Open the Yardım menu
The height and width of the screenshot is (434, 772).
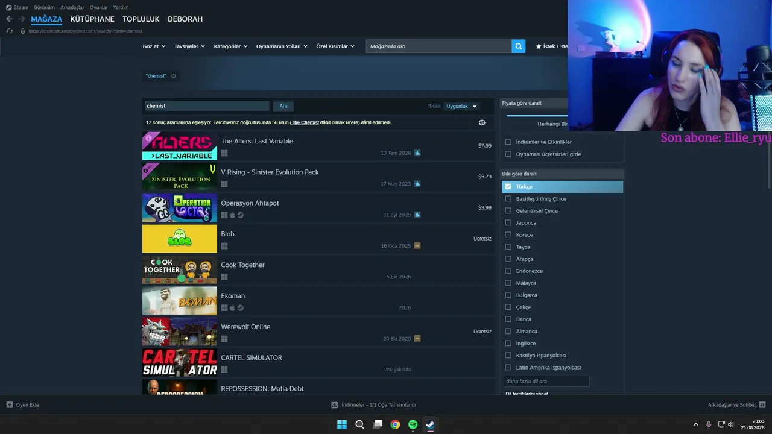(x=121, y=8)
